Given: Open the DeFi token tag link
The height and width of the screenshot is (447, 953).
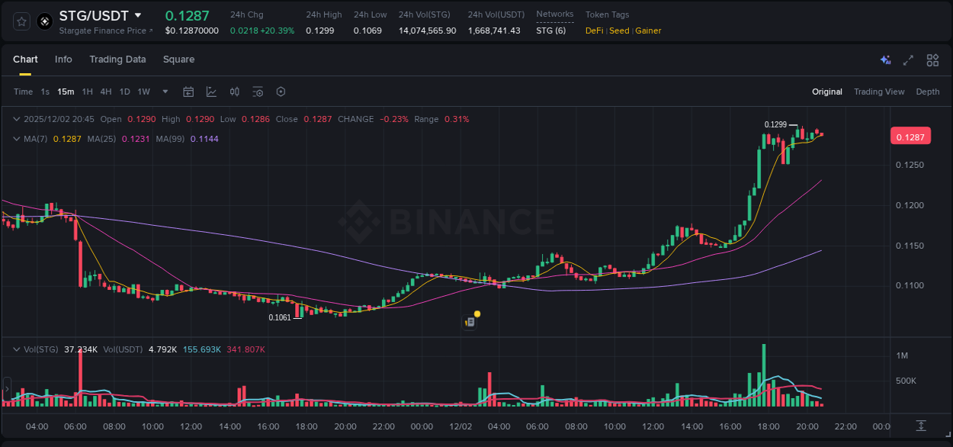Looking at the screenshot, I should point(594,31).
